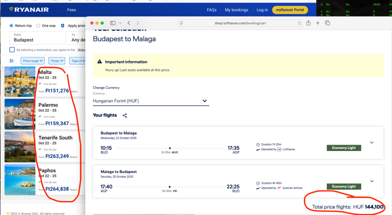Expand the Malaga to Budapest flight details

371,182
